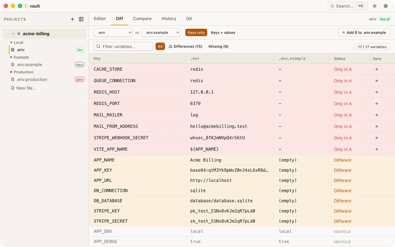Click sync arrow for QUEUE_CONNECTION row

click(x=376, y=81)
